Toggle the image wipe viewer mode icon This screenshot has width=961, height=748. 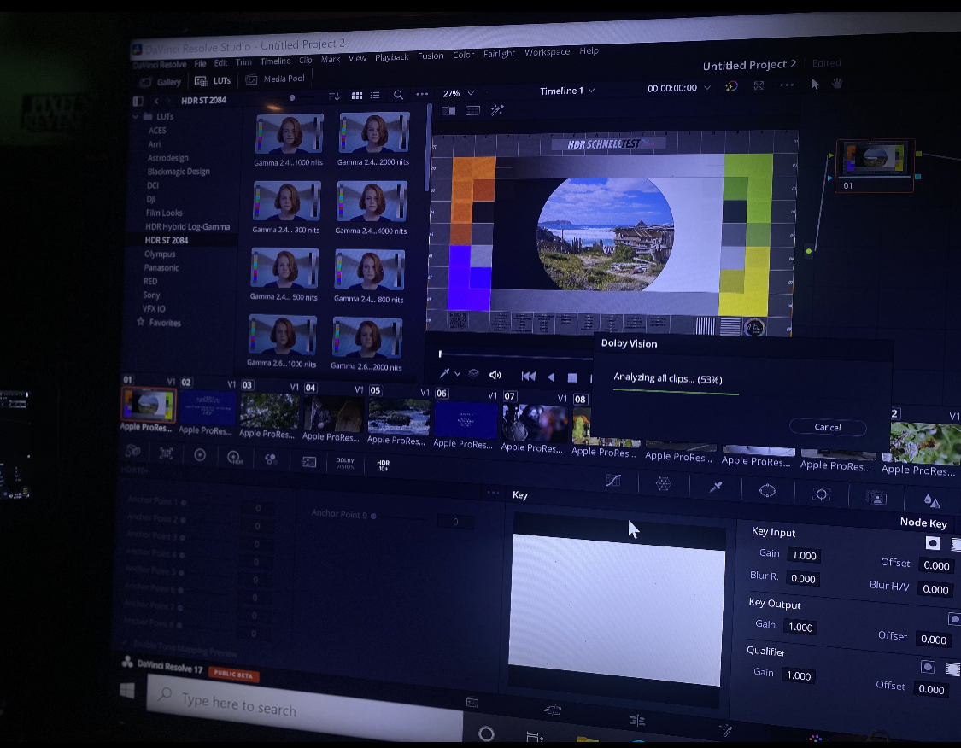448,111
